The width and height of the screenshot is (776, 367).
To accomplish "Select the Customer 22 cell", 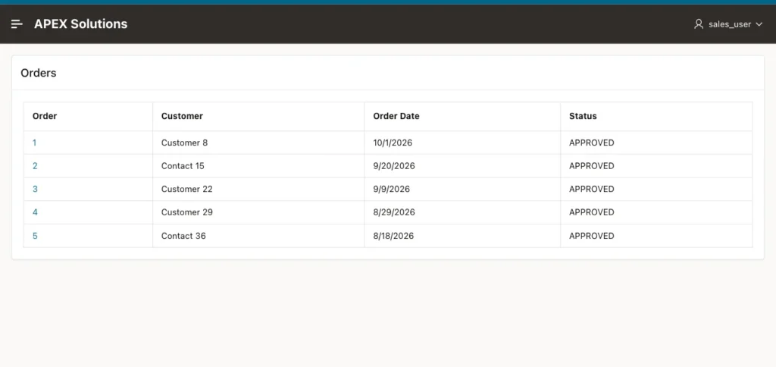I will pyautogui.click(x=187, y=190).
